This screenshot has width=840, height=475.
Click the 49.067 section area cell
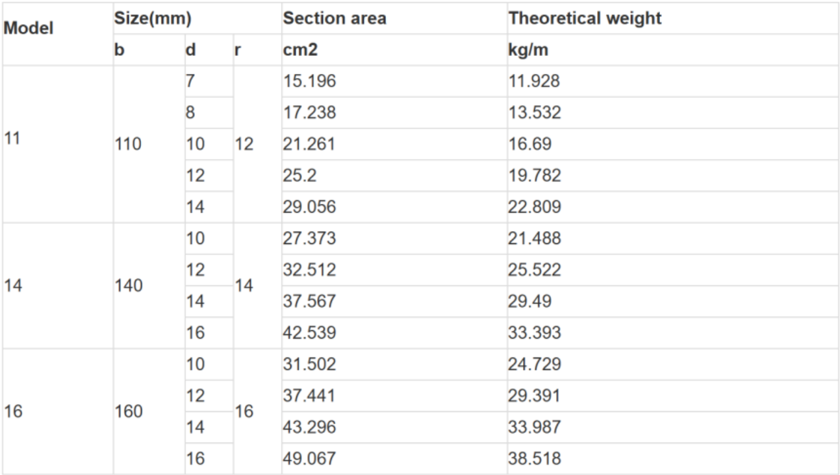tap(309, 459)
